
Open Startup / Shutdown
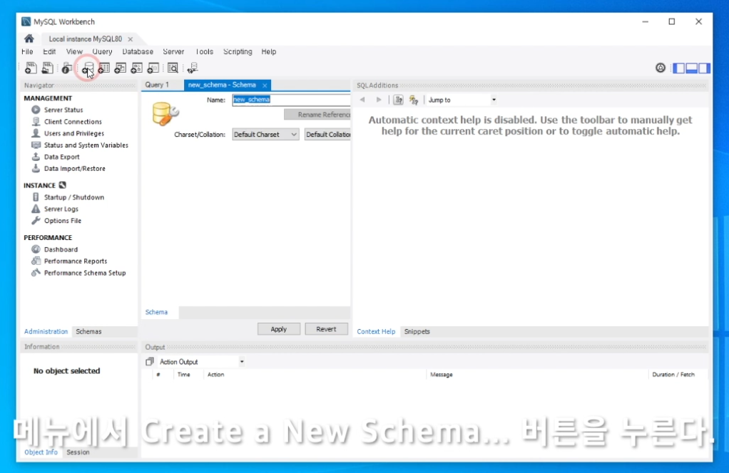(74, 197)
